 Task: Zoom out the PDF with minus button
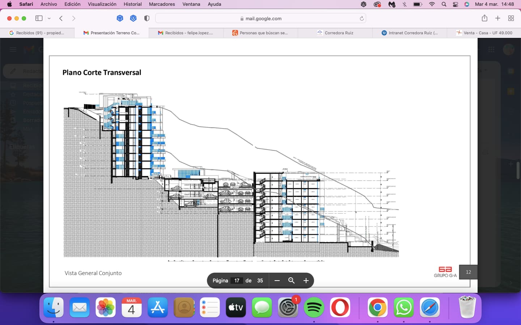(277, 281)
